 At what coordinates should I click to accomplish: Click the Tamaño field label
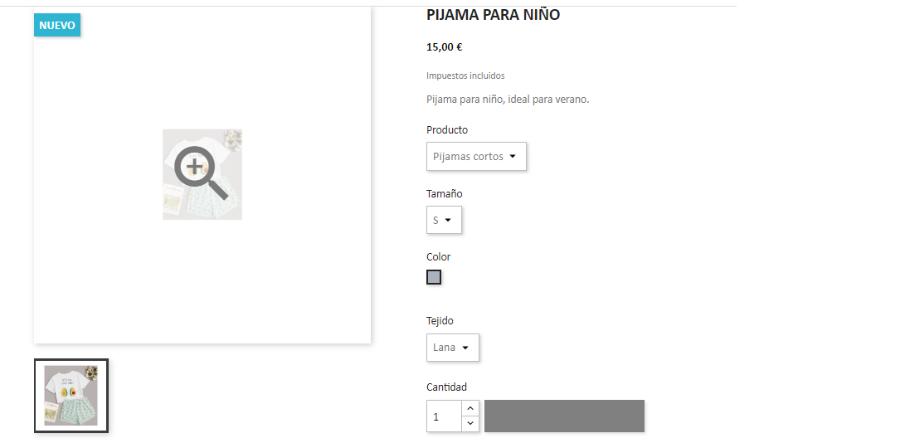click(x=445, y=194)
